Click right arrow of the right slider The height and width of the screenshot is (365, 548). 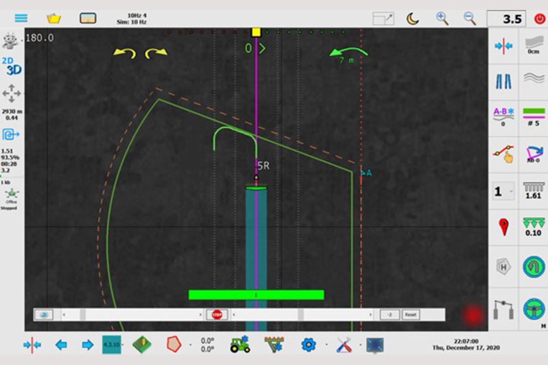(x=370, y=315)
